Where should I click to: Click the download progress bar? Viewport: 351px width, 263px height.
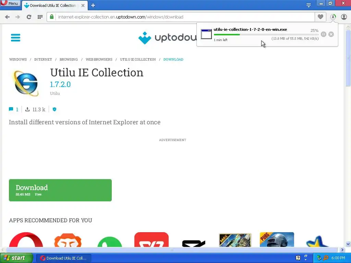coord(266,35)
